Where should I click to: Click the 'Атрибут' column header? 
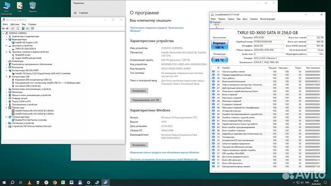click(226, 68)
